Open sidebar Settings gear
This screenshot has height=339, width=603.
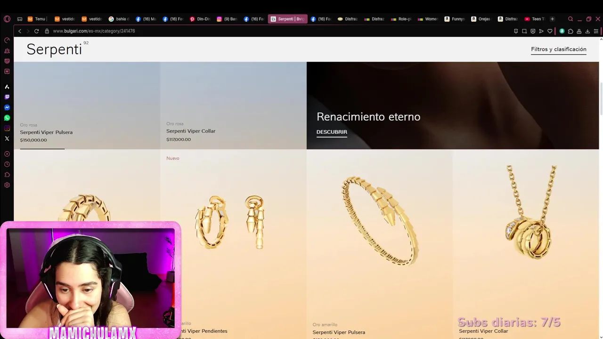(x=7, y=185)
